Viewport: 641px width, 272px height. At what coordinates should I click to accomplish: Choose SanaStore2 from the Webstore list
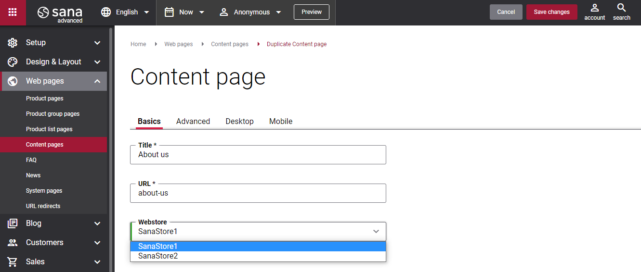point(258,256)
